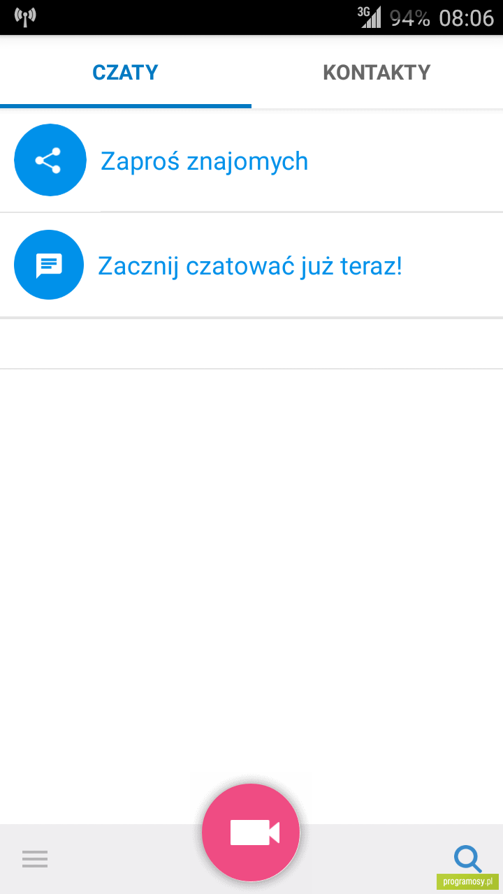Click the programosy.pl green watermark label
Viewport: 503px width, 894px height.
[x=467, y=881]
